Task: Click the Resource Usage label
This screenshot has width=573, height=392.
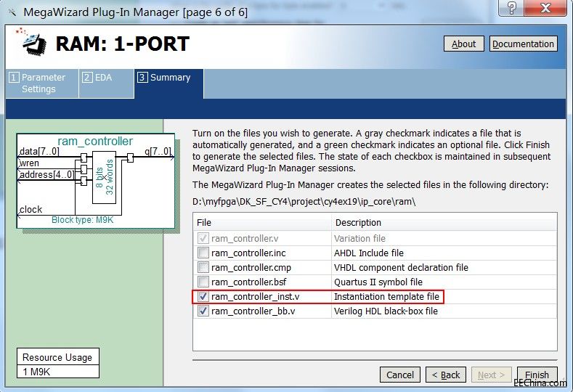Action: [57, 357]
